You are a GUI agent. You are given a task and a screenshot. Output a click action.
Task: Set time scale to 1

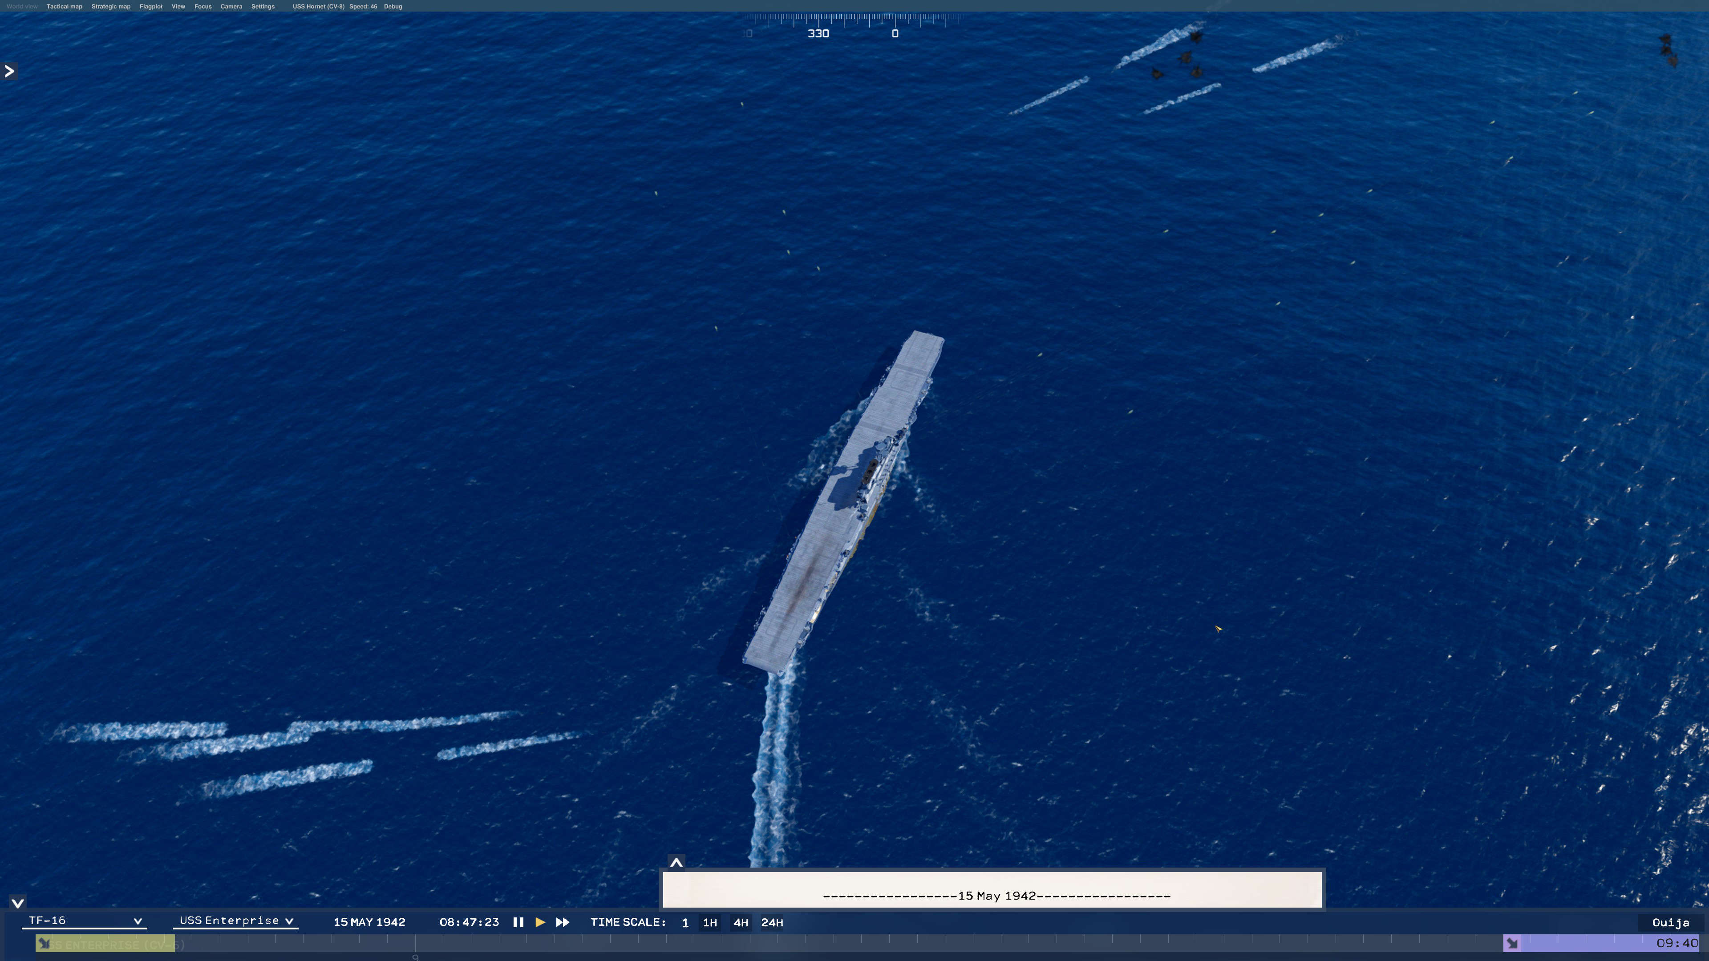click(685, 923)
